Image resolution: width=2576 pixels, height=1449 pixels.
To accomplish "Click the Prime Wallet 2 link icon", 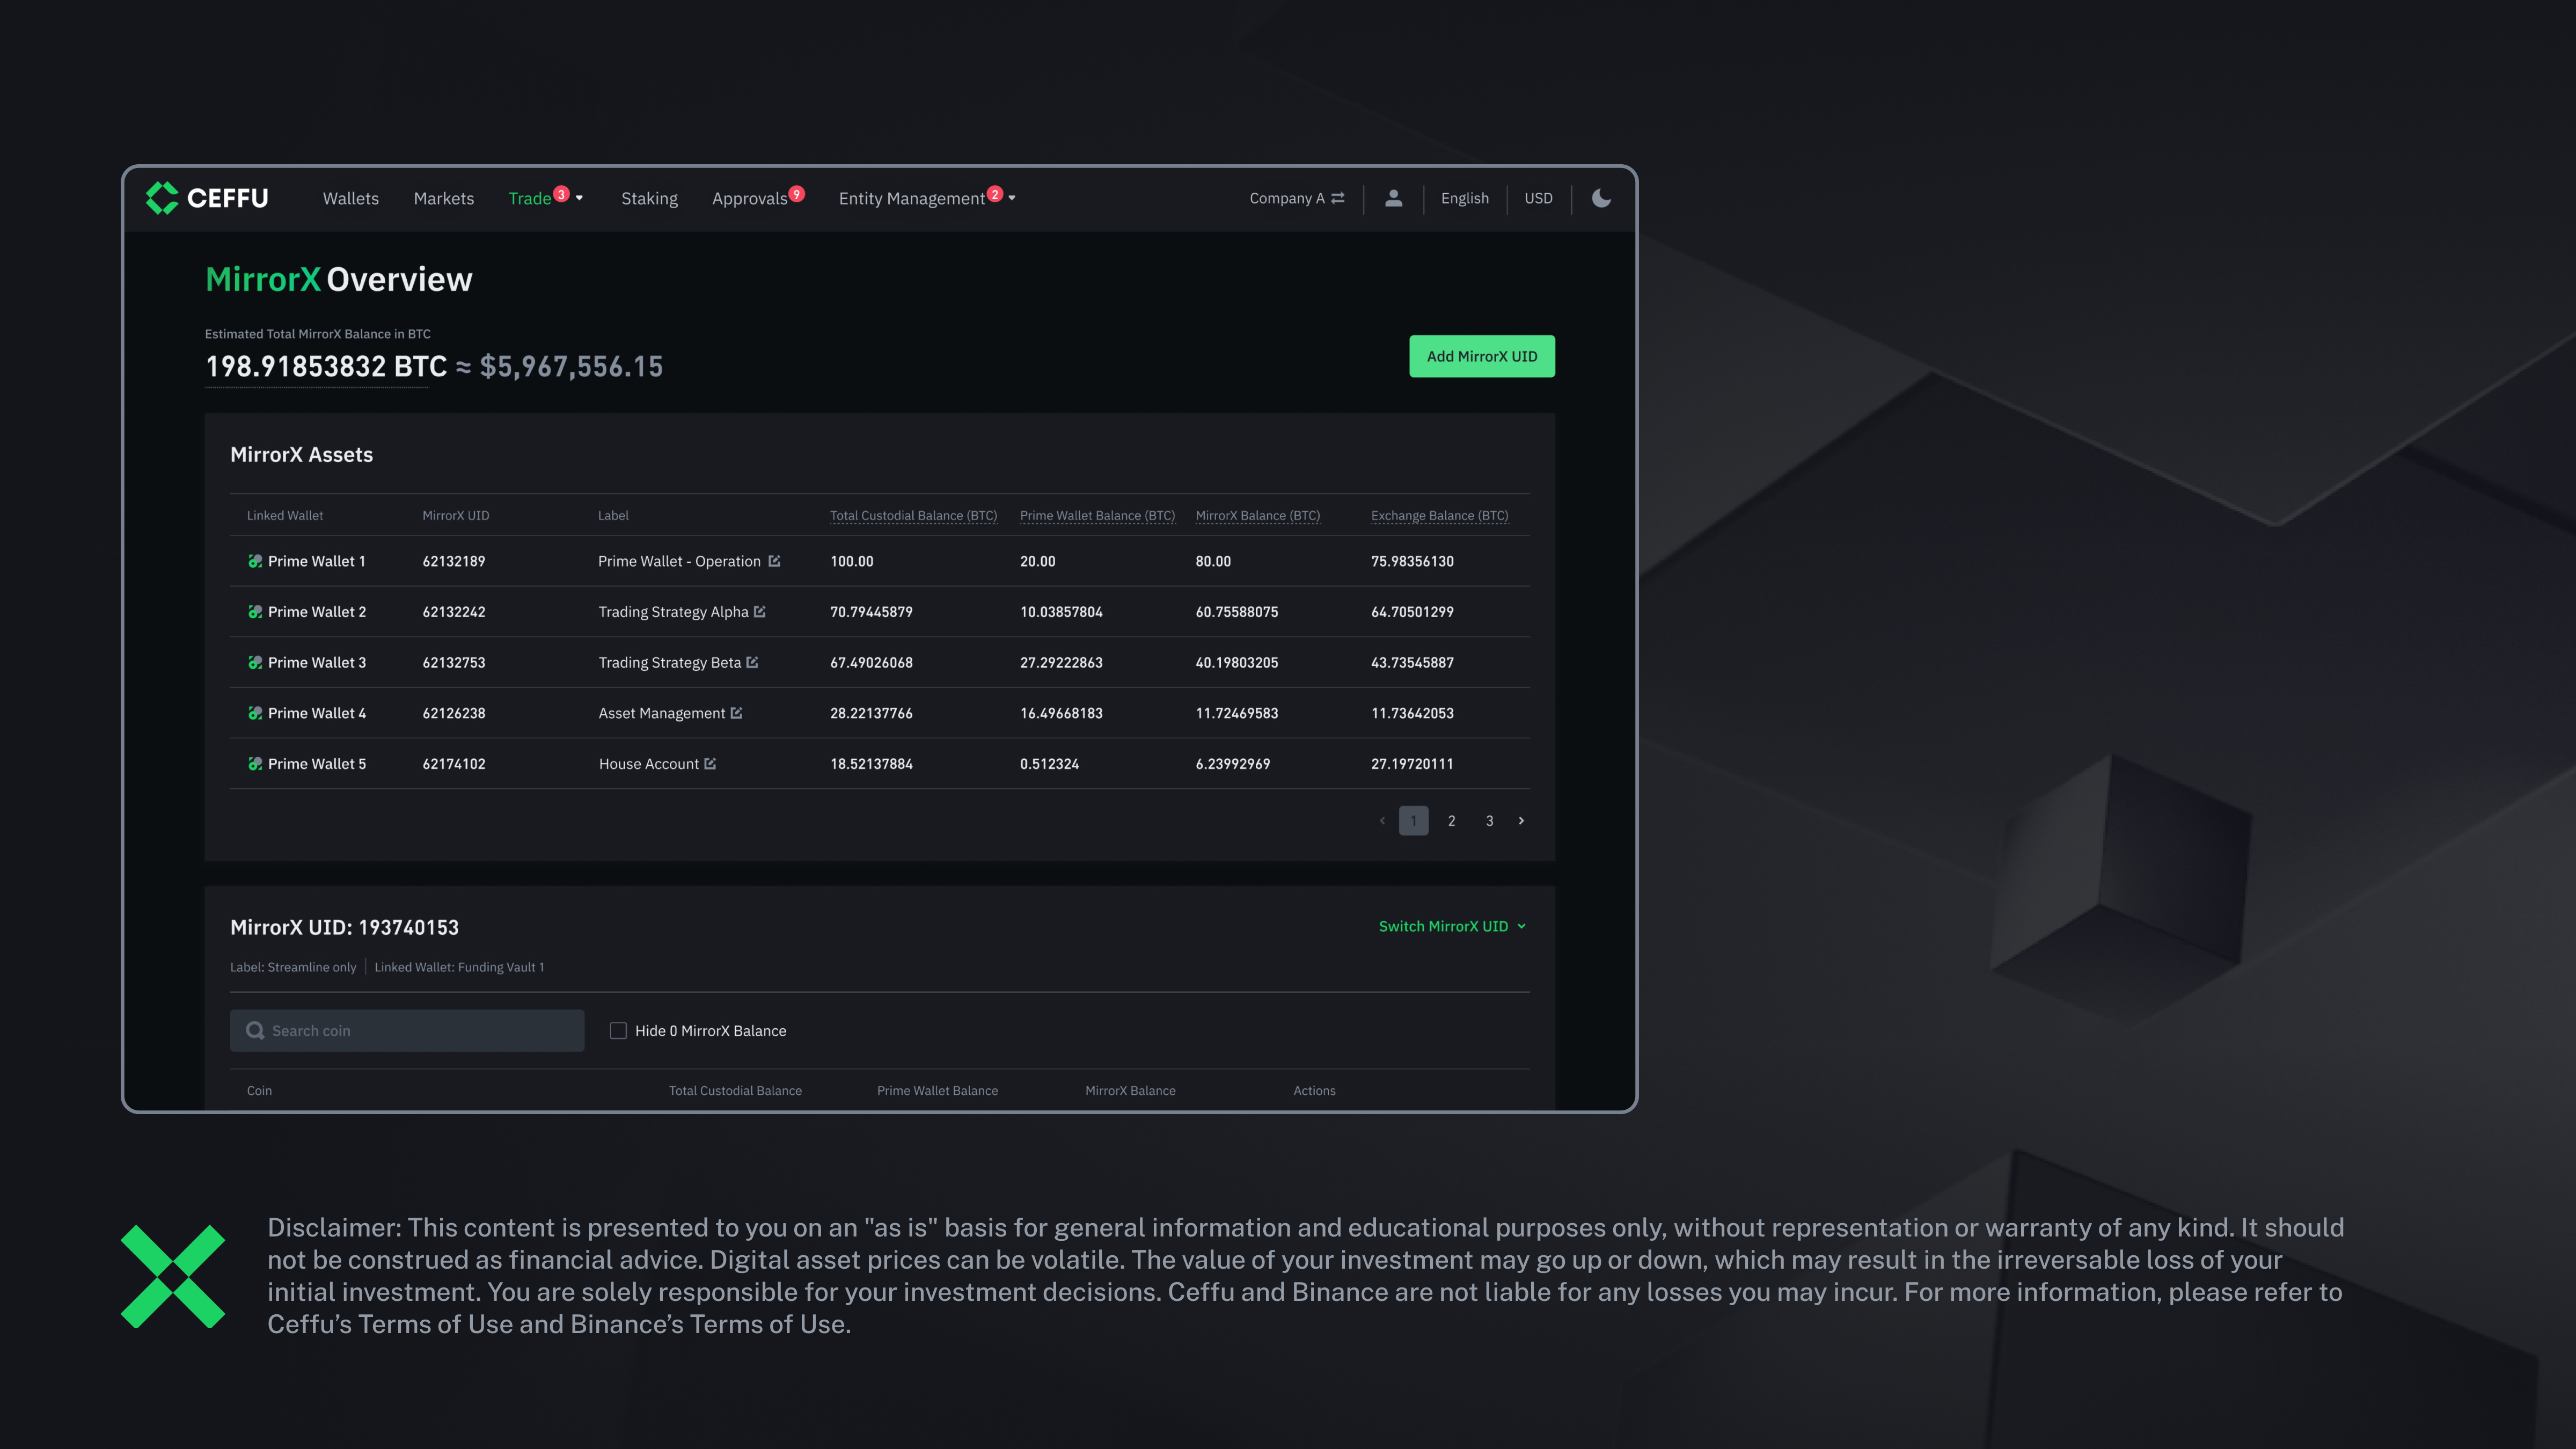I will point(255,611).
